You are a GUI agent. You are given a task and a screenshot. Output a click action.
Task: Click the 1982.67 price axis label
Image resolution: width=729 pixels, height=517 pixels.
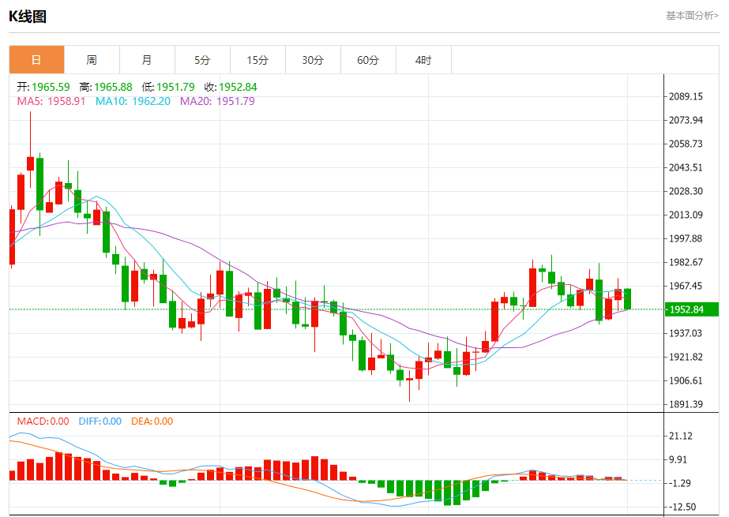point(686,263)
